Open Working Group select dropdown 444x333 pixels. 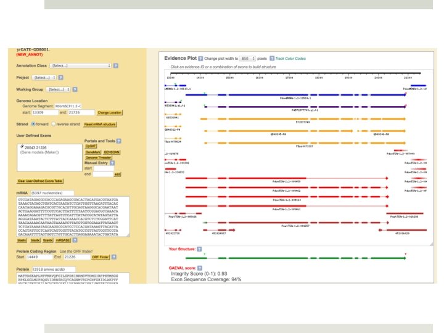pyautogui.click(x=59, y=89)
